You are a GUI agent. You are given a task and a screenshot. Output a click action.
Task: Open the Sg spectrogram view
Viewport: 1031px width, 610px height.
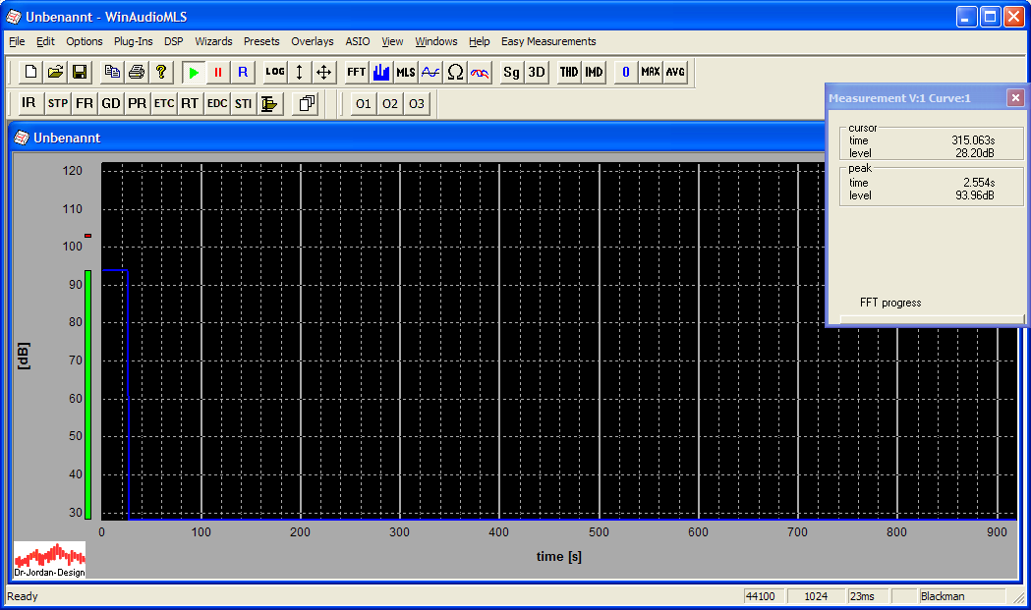click(x=511, y=73)
